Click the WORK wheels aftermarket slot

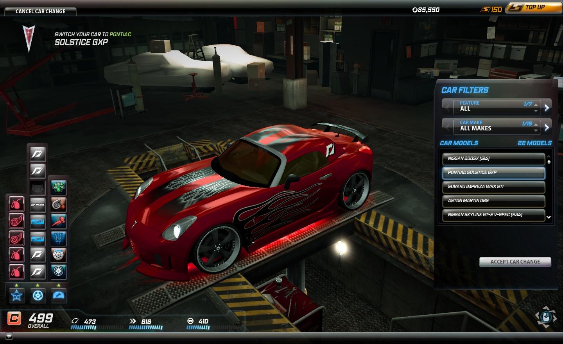38,204
